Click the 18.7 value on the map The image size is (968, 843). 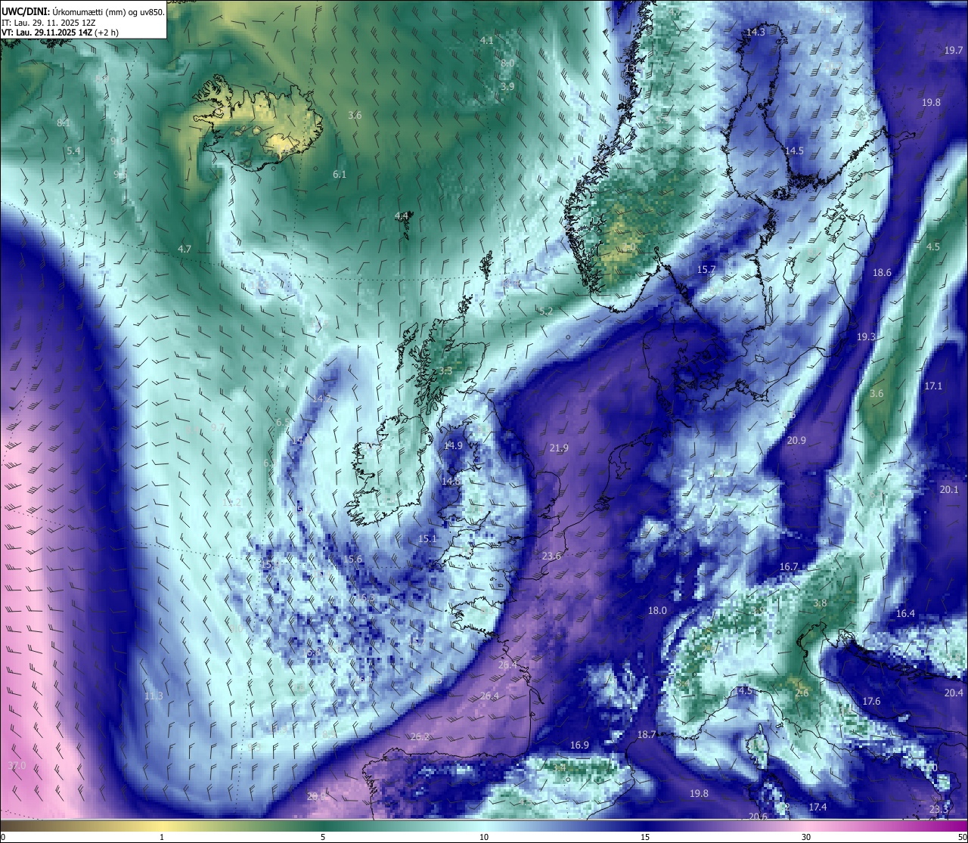pos(647,734)
